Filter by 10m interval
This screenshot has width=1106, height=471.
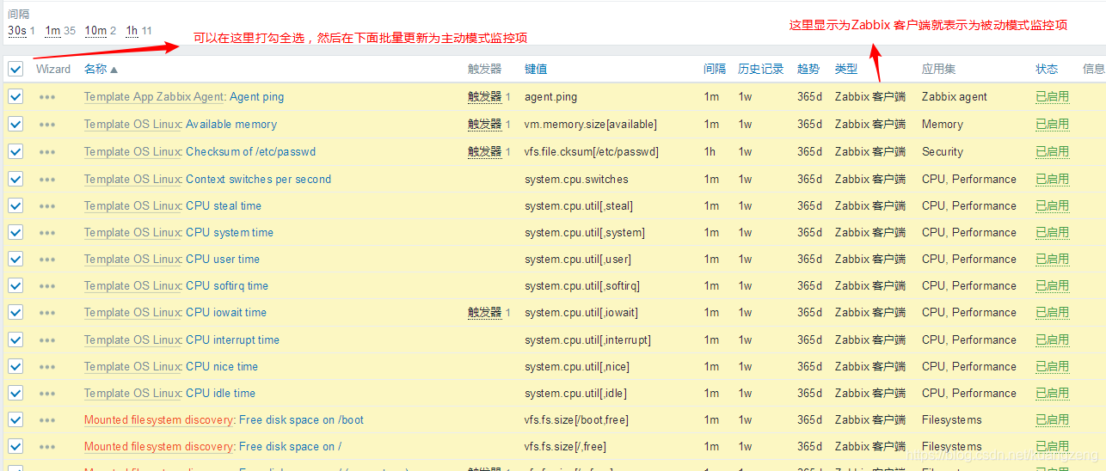[95, 31]
